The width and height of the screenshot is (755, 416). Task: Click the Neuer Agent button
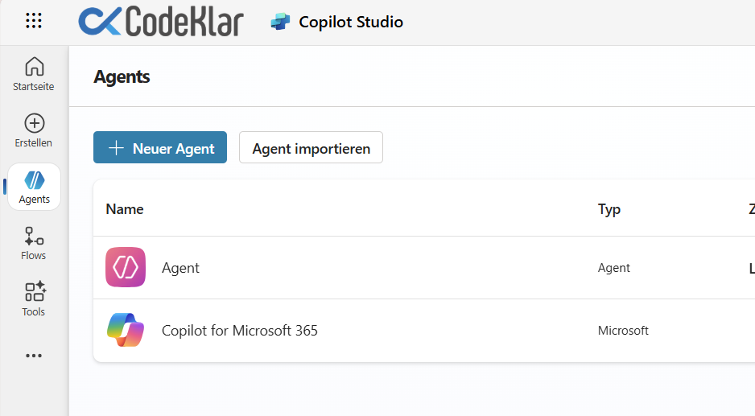[160, 148]
